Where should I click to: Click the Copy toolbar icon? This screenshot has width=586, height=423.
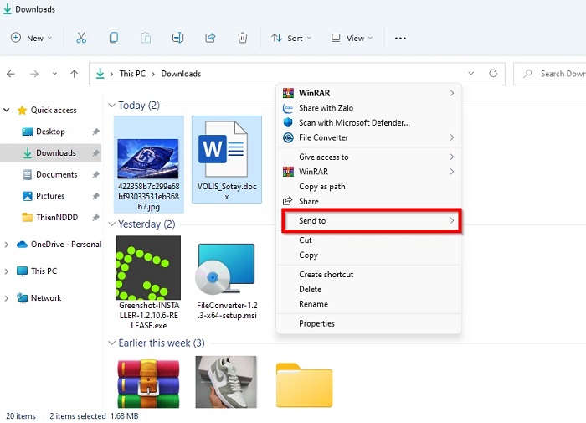click(x=114, y=38)
